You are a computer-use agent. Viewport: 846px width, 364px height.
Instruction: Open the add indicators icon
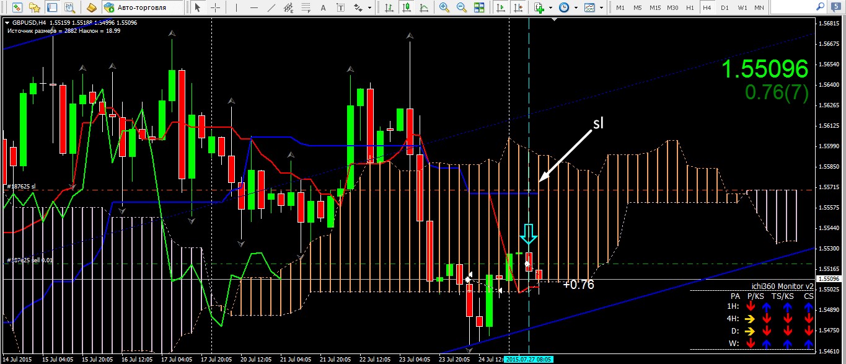539,7
